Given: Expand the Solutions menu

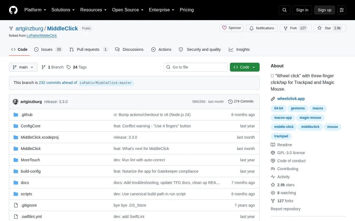Looking at the screenshot, I should tap(63, 10).
